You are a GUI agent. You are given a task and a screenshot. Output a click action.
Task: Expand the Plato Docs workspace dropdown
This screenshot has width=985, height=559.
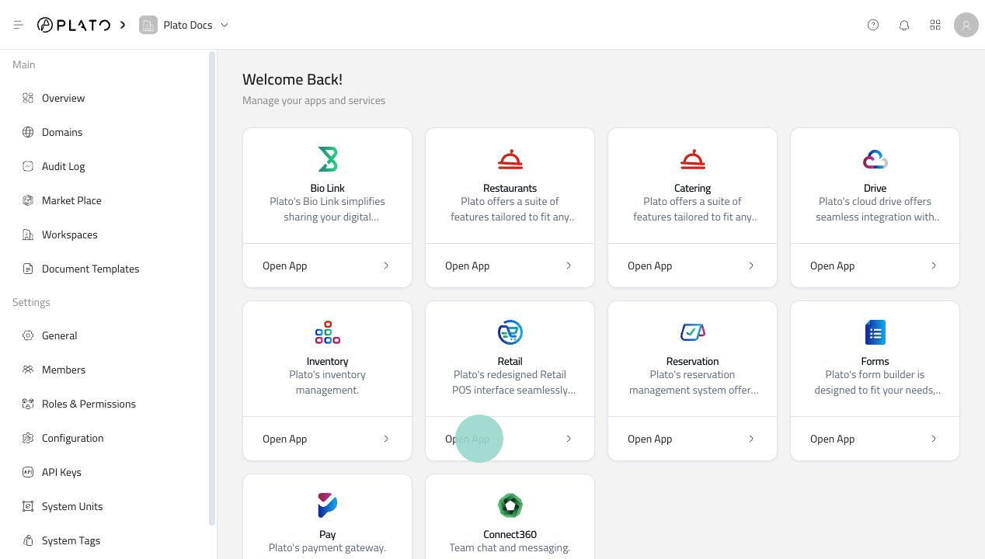224,25
